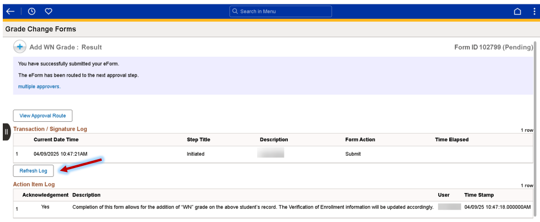Viewport: 540px width, 222px height.
Task: Select the Step Title column header
Action: click(198, 140)
